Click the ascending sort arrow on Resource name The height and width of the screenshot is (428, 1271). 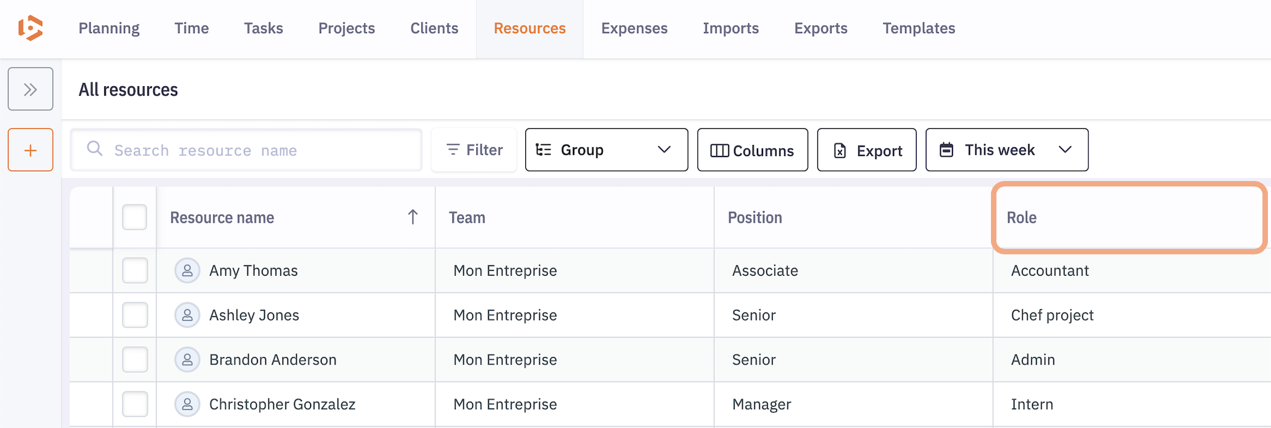coord(412,217)
